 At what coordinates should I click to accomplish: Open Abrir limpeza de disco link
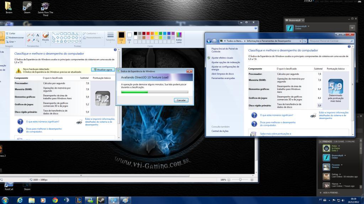point(223,74)
